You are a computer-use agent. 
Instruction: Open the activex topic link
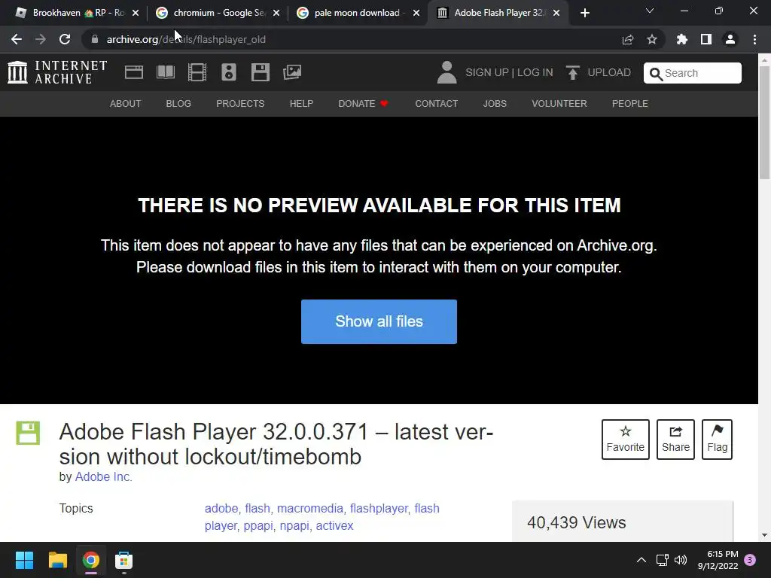pyautogui.click(x=334, y=525)
